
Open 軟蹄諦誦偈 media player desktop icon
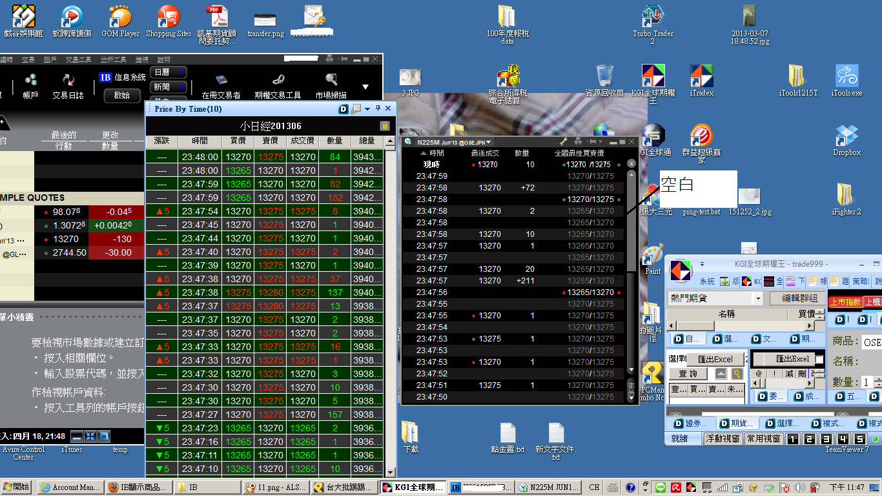click(72, 21)
